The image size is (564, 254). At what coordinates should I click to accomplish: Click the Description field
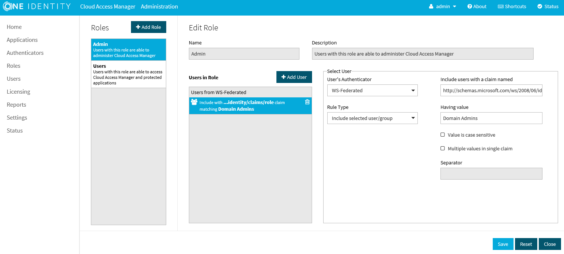click(x=423, y=54)
